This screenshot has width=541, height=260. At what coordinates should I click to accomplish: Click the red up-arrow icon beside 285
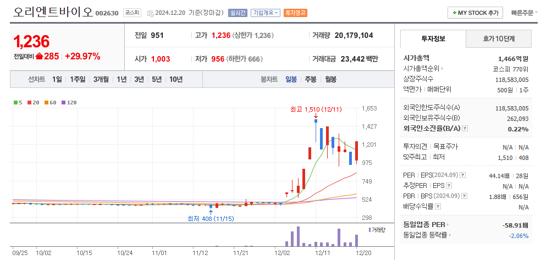tap(39, 56)
